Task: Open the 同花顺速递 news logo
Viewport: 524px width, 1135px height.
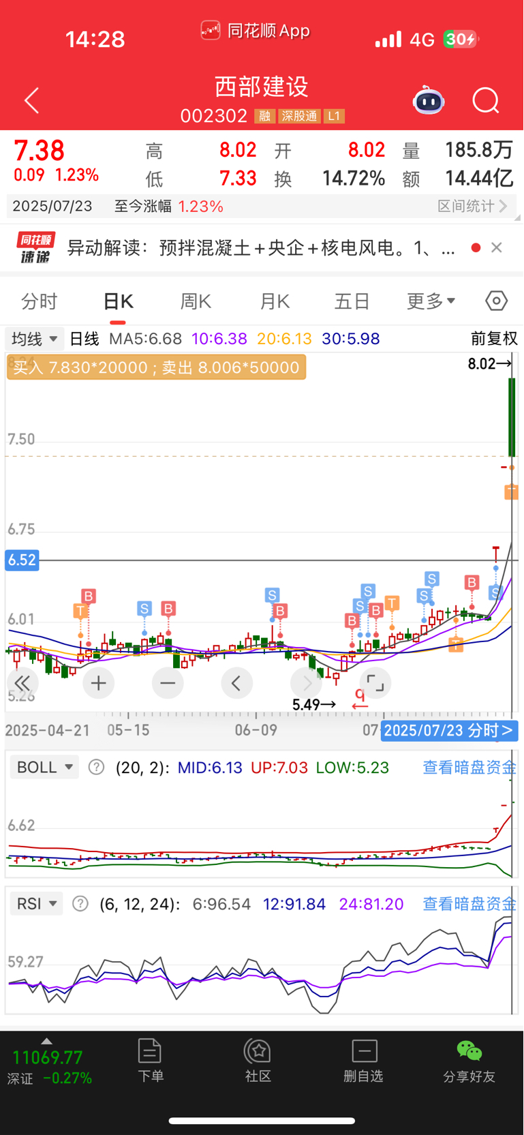Action: [35, 247]
